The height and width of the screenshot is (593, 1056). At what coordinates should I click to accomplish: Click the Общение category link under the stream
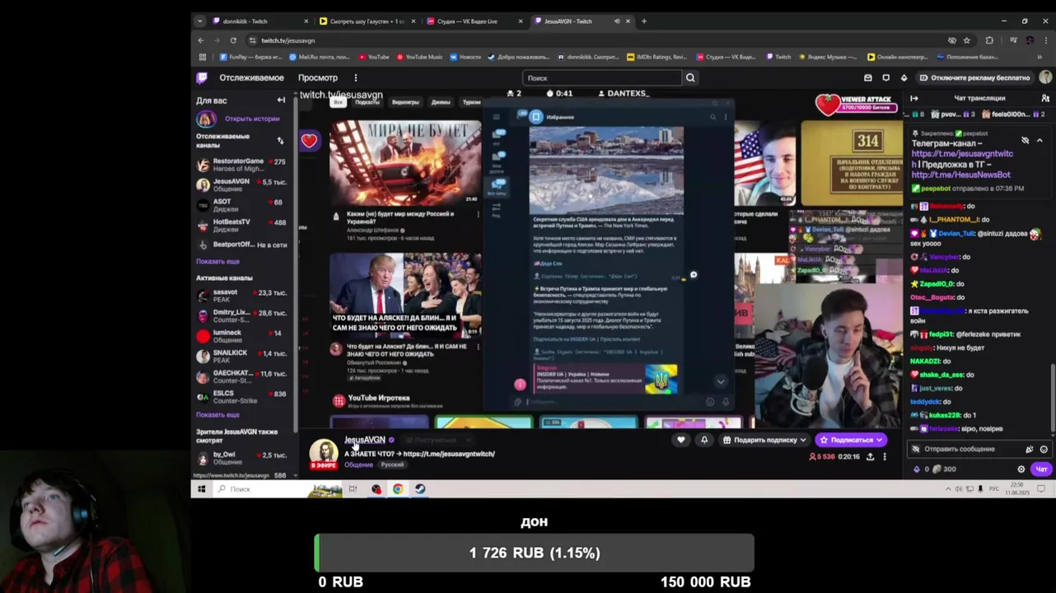pos(358,465)
